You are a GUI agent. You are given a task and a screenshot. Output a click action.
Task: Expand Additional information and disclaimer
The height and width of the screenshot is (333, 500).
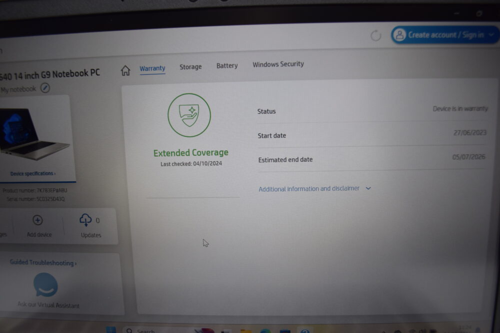click(314, 188)
